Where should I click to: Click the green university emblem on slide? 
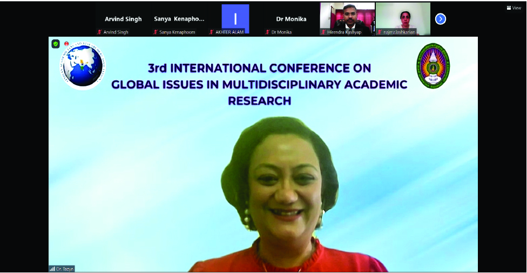pyautogui.click(x=433, y=66)
